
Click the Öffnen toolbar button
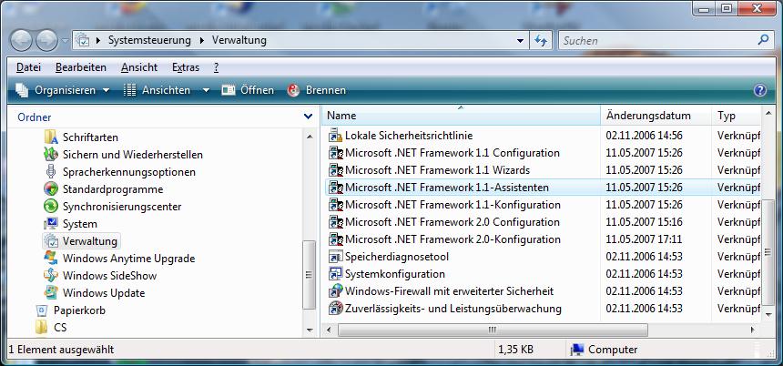pyautogui.click(x=248, y=90)
